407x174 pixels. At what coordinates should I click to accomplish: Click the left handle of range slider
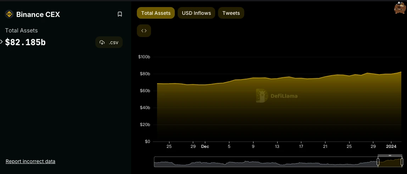(378, 162)
